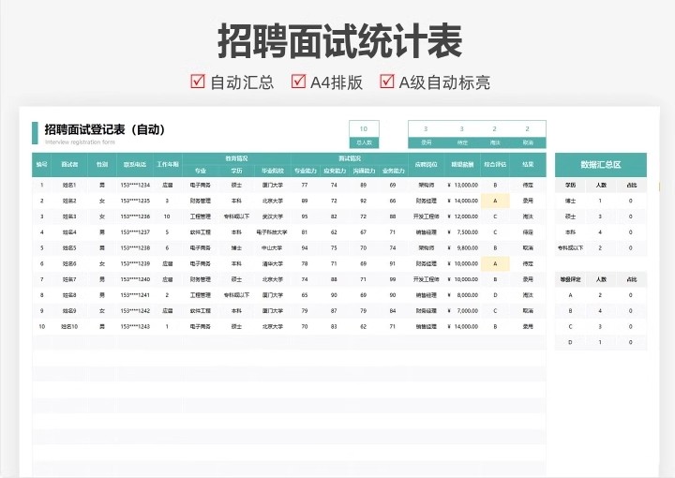This screenshot has width=675, height=478.
Task: Click the 待定 label in the summary bar
Action: pyautogui.click(x=462, y=142)
